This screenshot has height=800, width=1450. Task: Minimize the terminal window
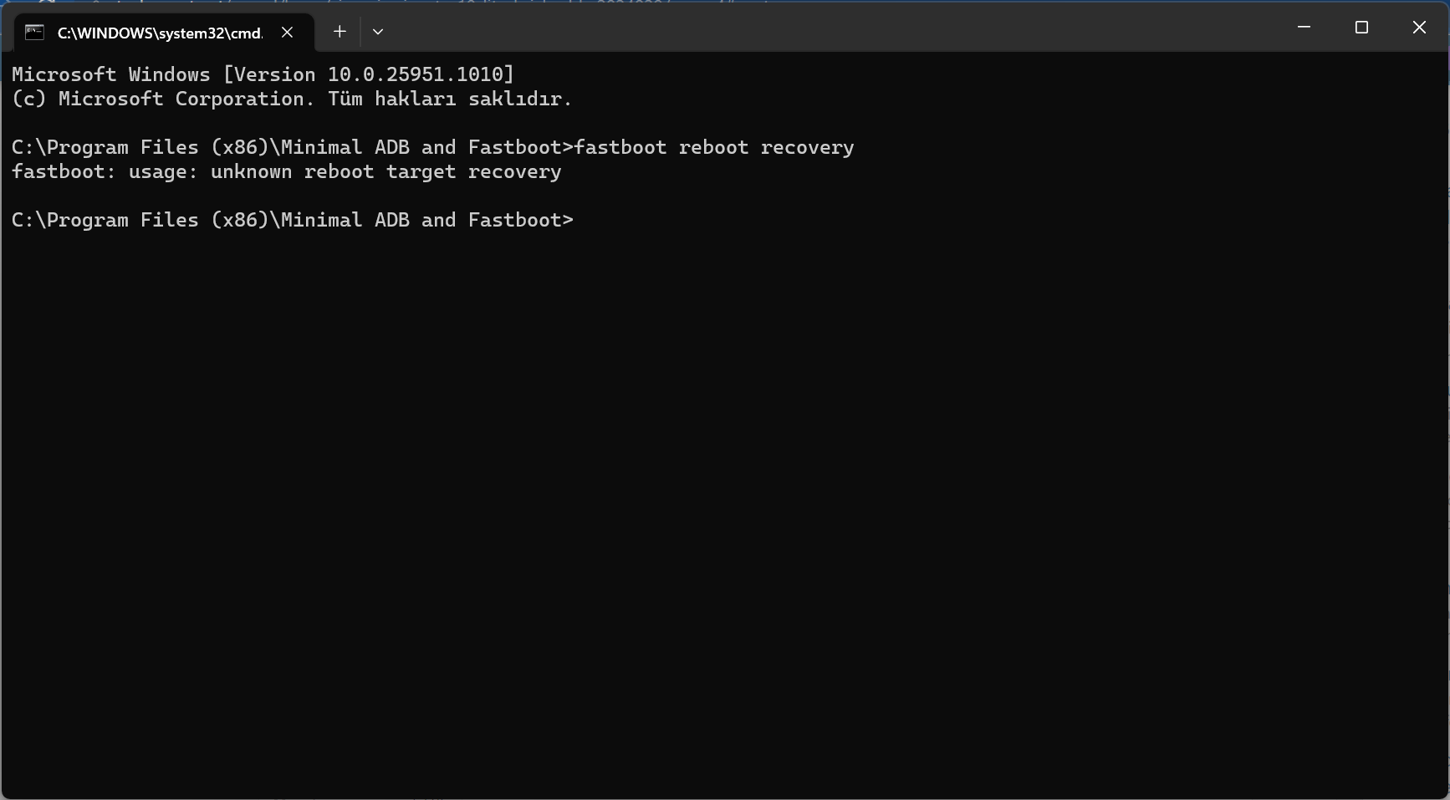click(x=1304, y=28)
